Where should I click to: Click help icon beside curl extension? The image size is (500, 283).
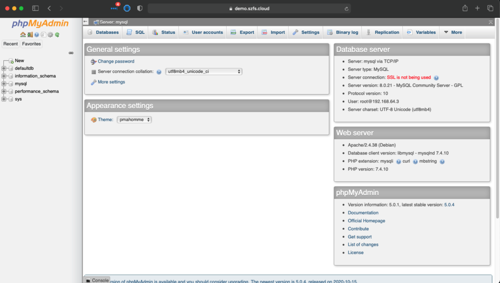pyautogui.click(x=415, y=162)
